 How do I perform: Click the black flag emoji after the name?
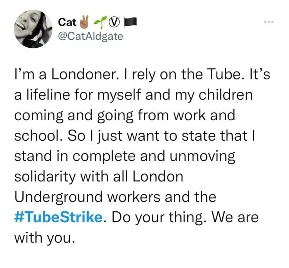130,22
